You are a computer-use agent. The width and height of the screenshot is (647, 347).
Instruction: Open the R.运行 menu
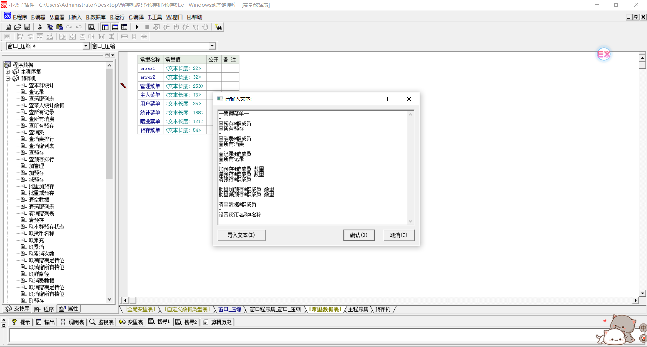coord(117,17)
